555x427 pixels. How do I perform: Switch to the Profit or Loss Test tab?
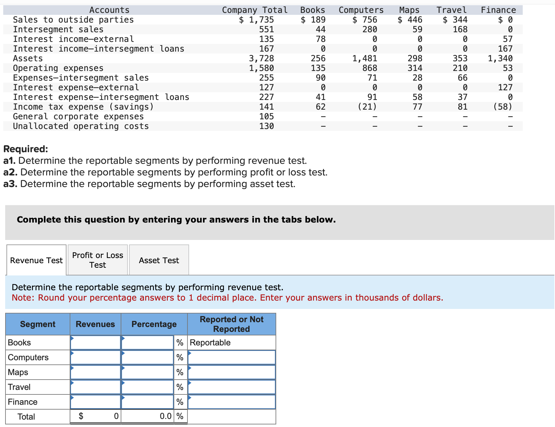tap(97, 260)
